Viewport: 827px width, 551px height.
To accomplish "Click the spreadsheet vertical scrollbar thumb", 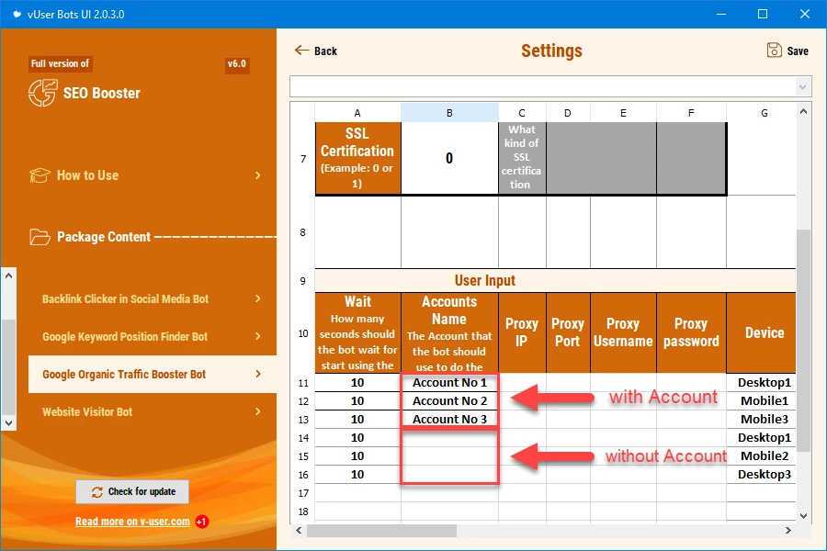I will [x=803, y=340].
